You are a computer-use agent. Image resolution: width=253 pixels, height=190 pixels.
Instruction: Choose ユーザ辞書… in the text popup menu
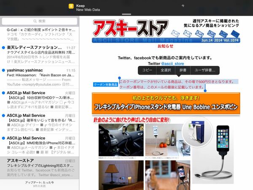coord(205,70)
